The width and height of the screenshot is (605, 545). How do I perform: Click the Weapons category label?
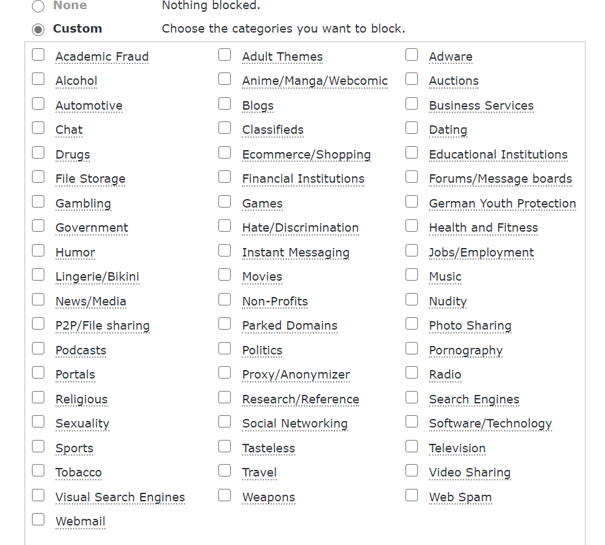(269, 497)
